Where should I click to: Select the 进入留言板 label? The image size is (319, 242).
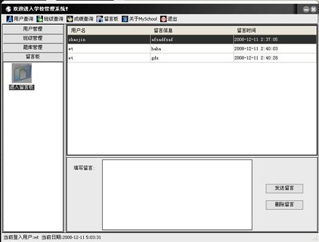[22, 87]
